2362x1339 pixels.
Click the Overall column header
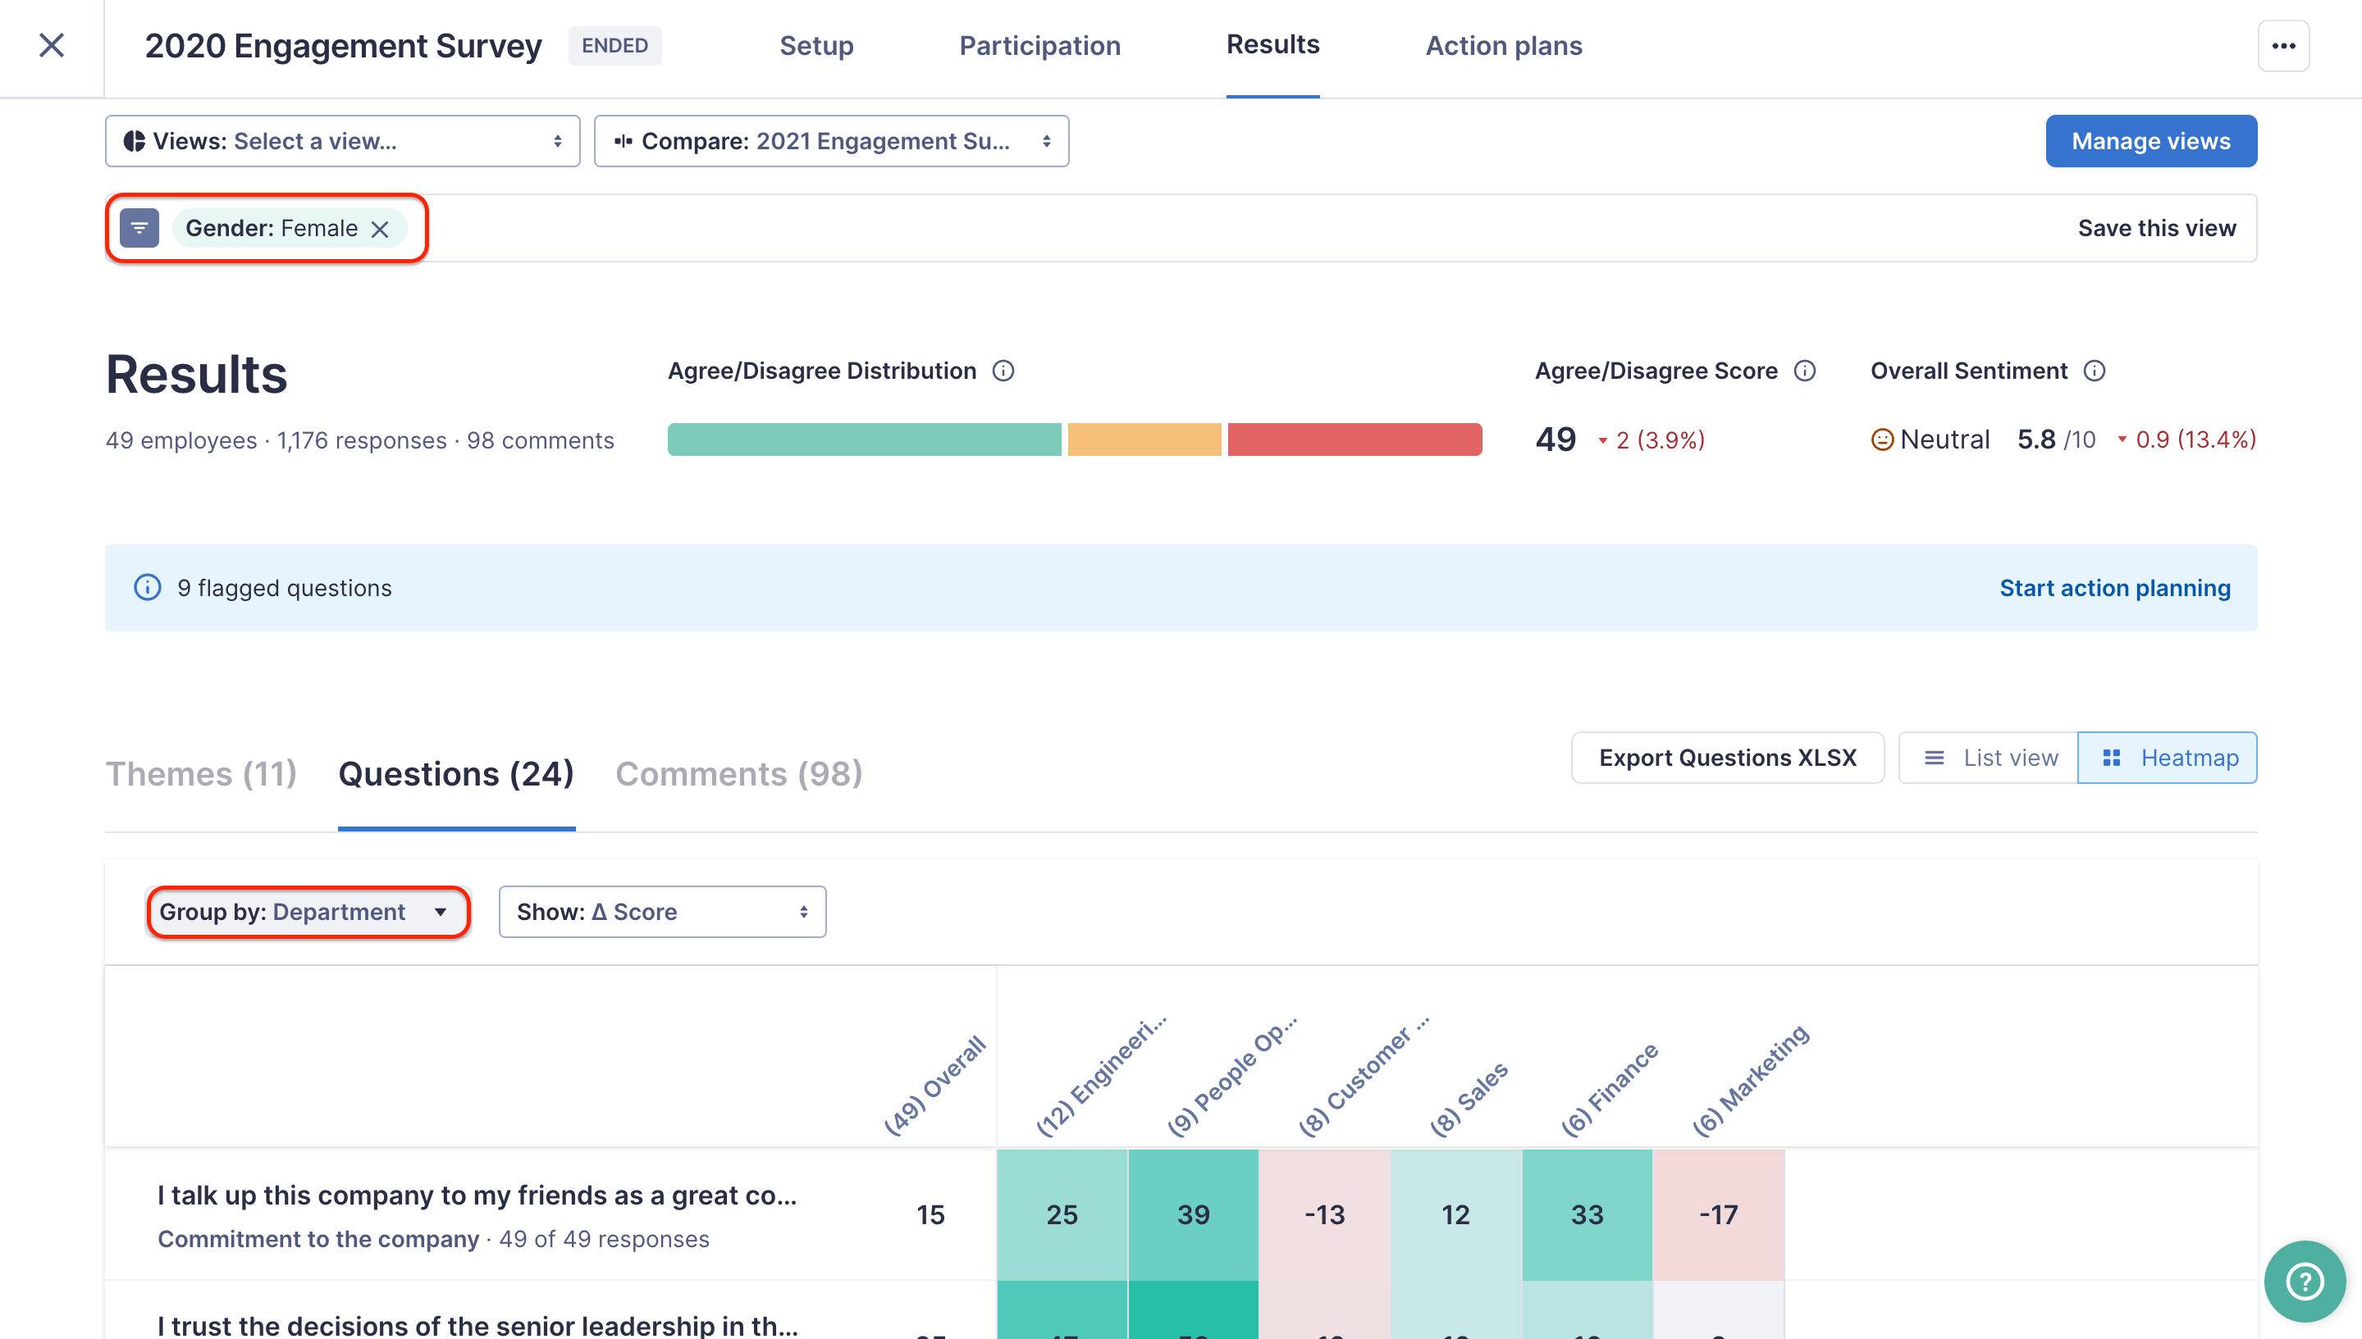(x=934, y=1085)
